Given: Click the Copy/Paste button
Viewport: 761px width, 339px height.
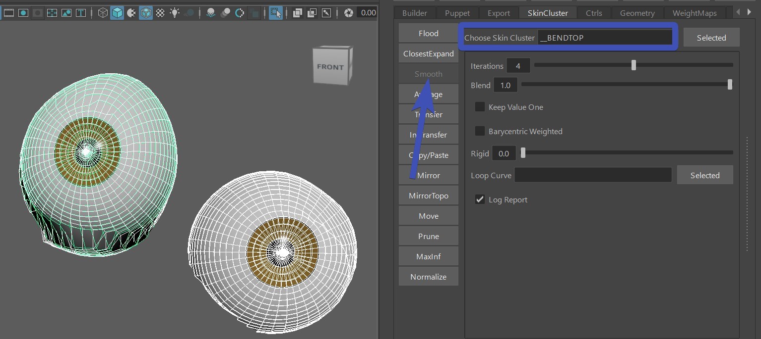Looking at the screenshot, I should tap(429, 155).
